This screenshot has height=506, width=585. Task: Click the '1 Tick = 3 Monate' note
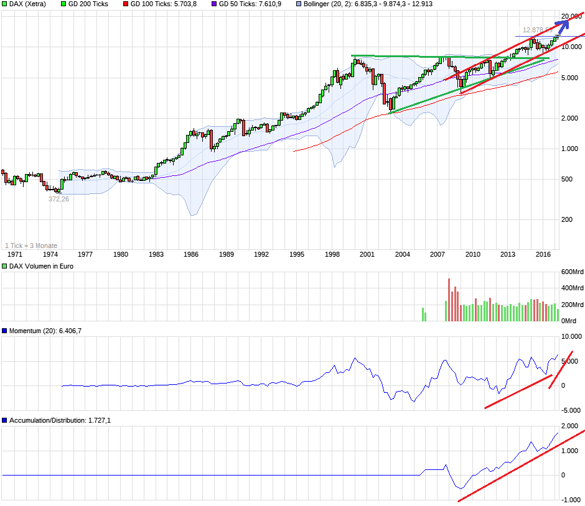[x=31, y=246]
